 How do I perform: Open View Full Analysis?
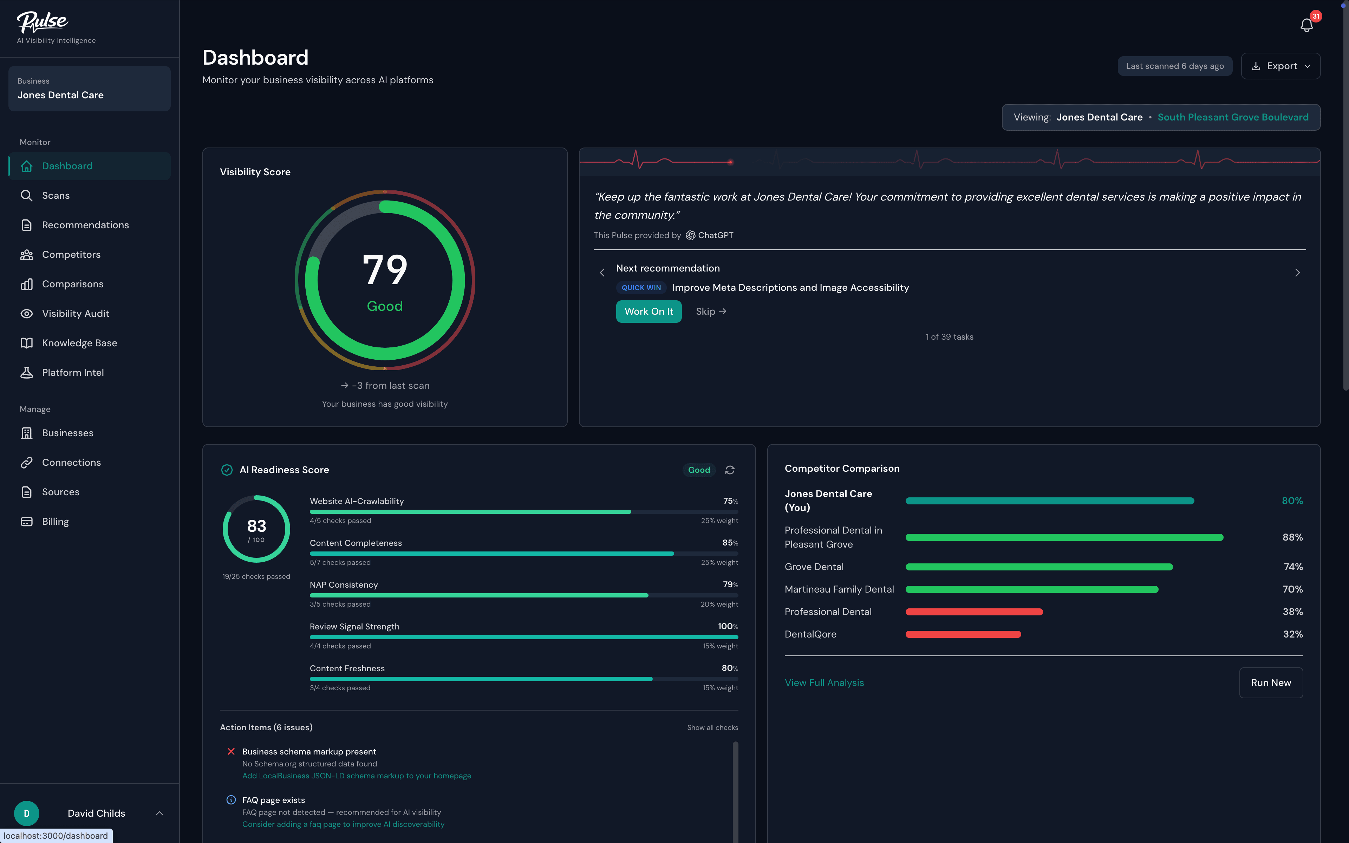pyautogui.click(x=824, y=682)
